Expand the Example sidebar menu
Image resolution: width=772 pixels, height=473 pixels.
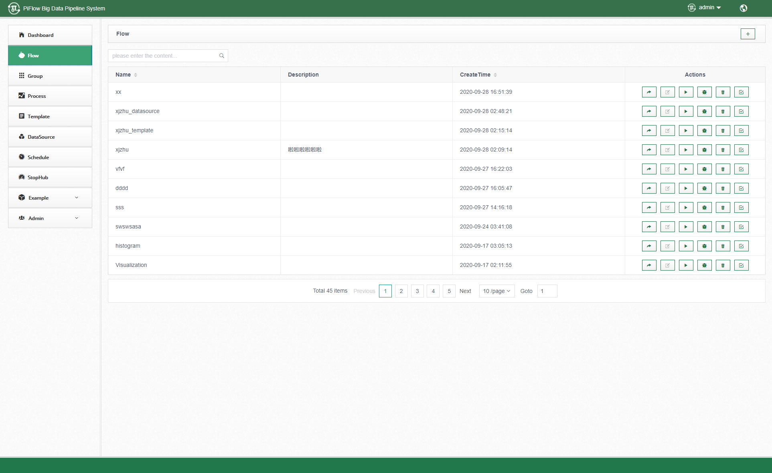[x=50, y=198]
